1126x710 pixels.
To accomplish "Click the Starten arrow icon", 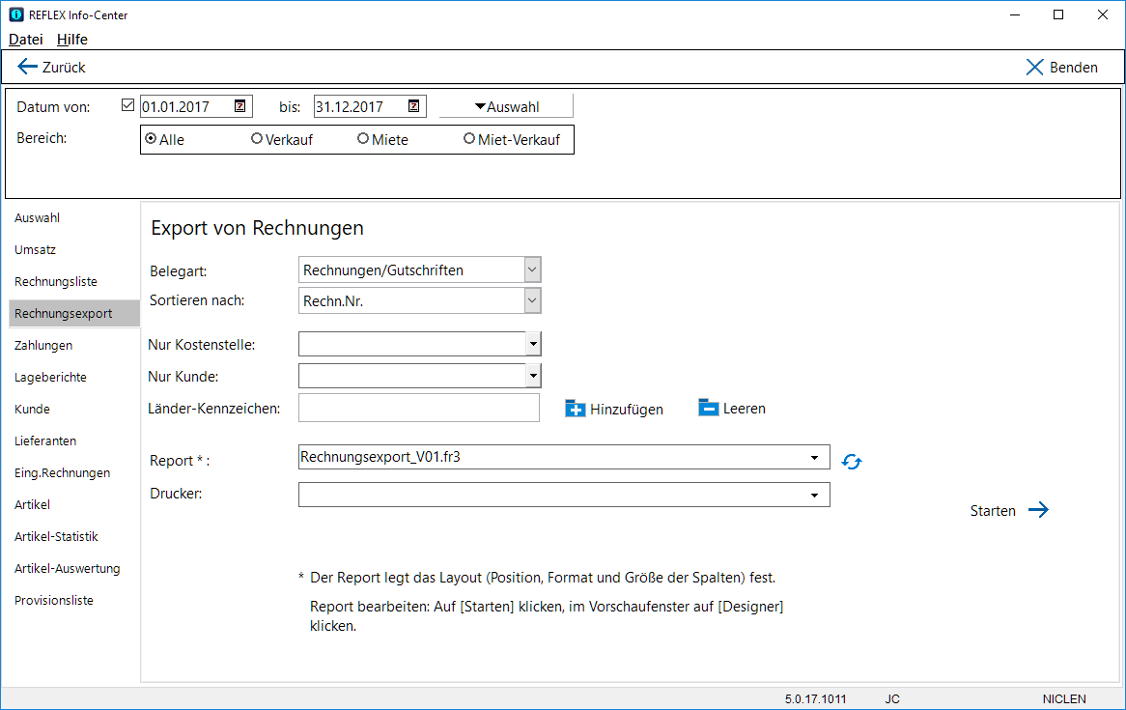I will point(1038,510).
